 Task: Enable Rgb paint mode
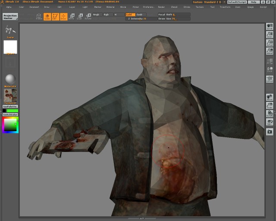click(108, 15)
